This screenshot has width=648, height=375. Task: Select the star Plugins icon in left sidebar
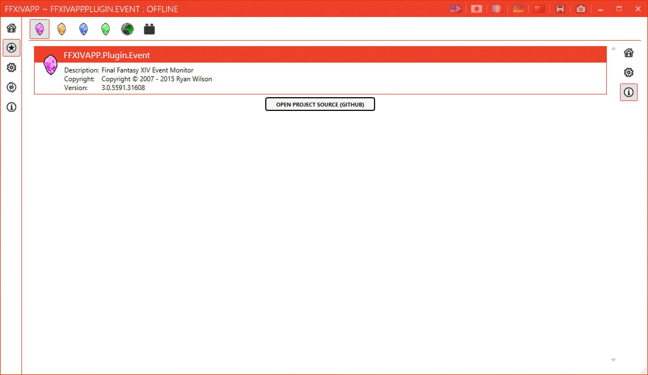(x=12, y=48)
